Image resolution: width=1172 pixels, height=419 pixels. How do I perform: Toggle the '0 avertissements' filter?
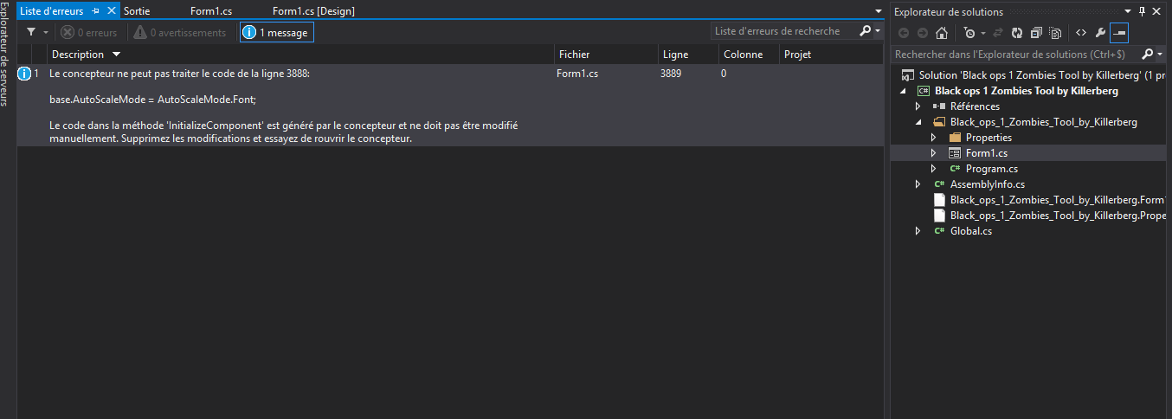pos(179,32)
